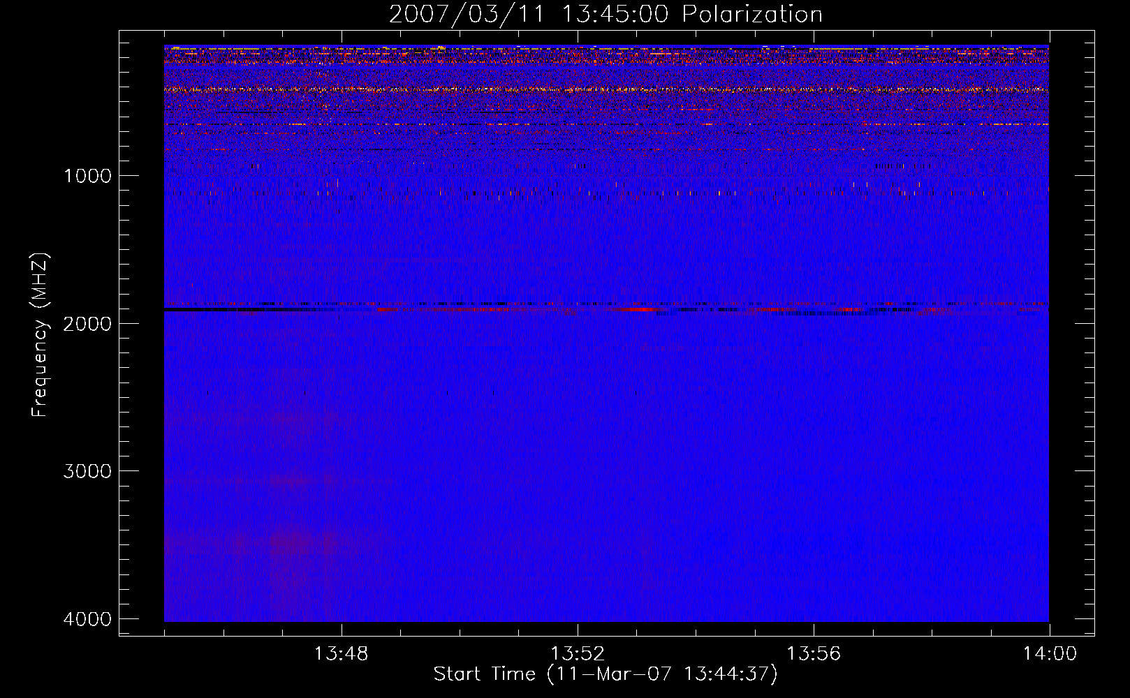
Task: Click the 14:00 time tick label
Action: tap(1050, 654)
